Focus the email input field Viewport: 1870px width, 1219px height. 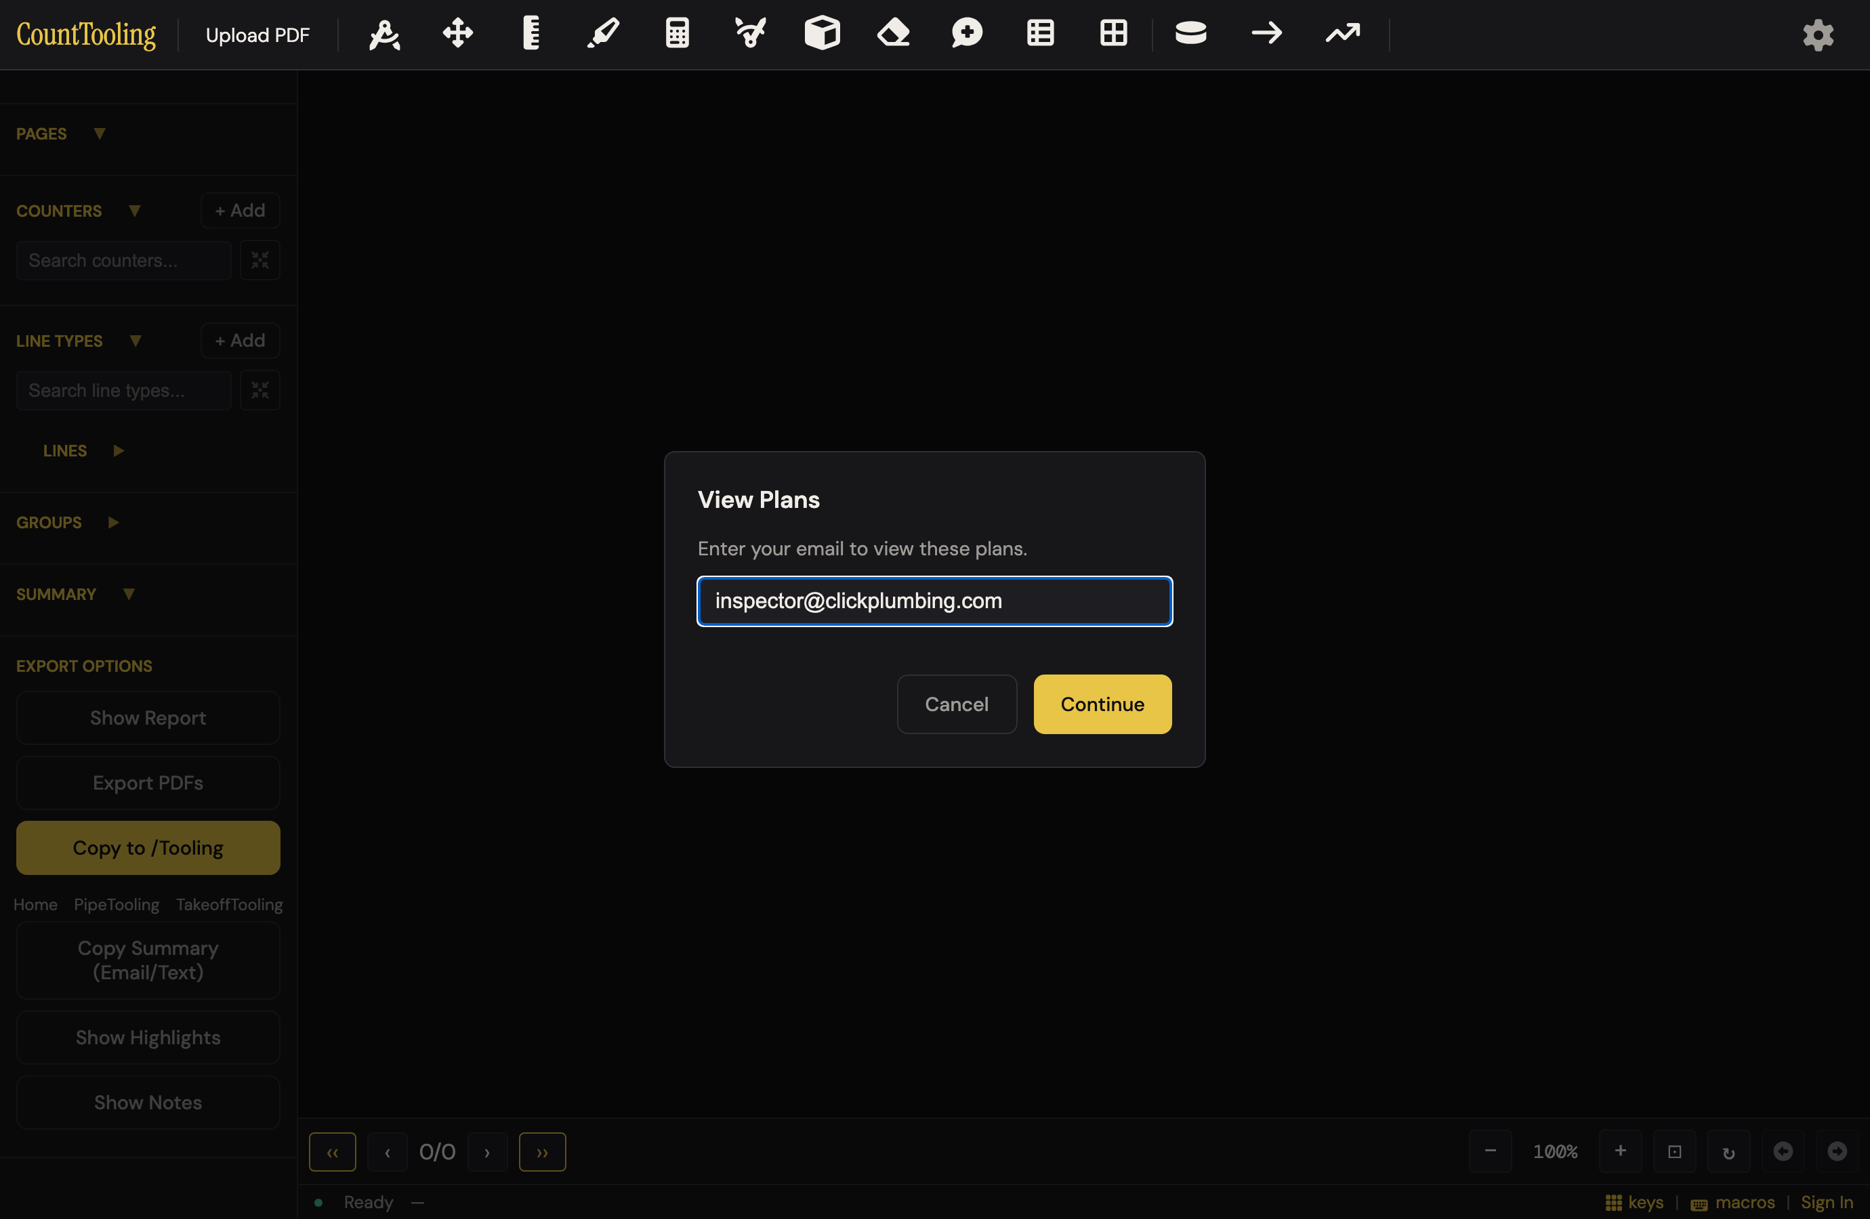pos(935,601)
